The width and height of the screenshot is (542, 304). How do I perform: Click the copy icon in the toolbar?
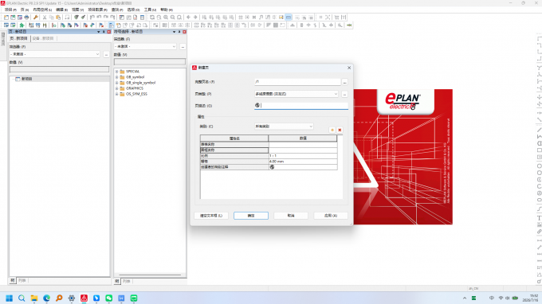(52, 18)
